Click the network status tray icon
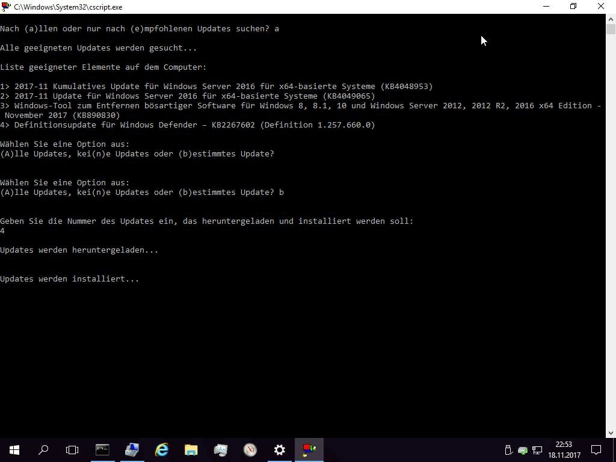This screenshot has width=616, height=462. click(x=537, y=450)
